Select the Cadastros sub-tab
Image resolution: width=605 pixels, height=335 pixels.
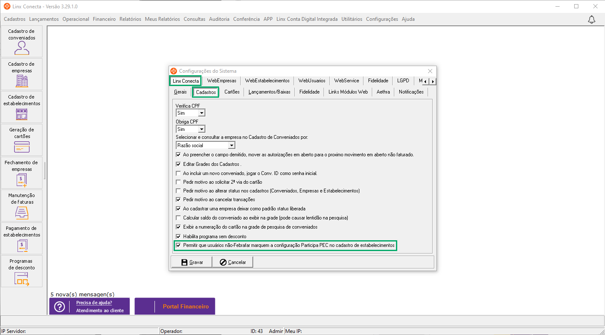206,92
